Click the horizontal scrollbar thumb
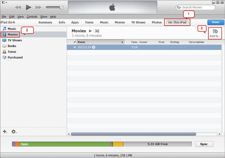Screen dimensions: 225x158 click(x=134, y=134)
